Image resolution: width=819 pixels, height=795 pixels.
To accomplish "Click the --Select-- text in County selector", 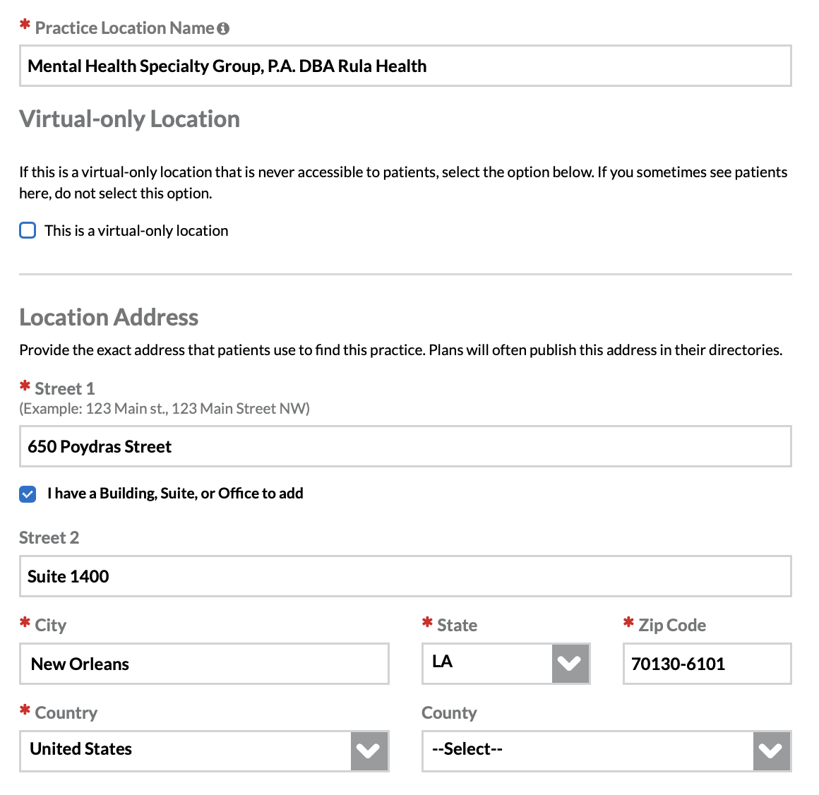I will point(467,749).
